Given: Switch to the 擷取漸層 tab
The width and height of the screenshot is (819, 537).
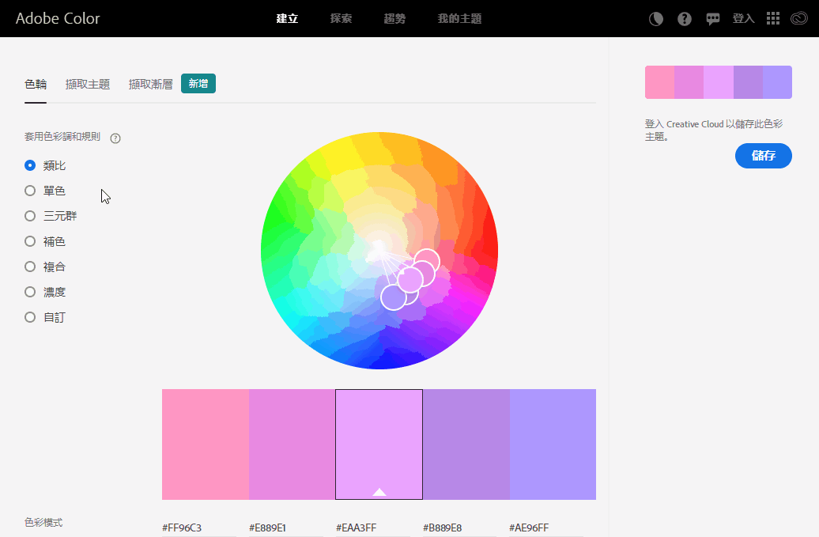Looking at the screenshot, I should pos(150,84).
